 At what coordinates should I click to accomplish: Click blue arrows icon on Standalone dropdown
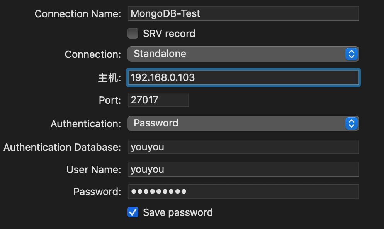(351, 54)
